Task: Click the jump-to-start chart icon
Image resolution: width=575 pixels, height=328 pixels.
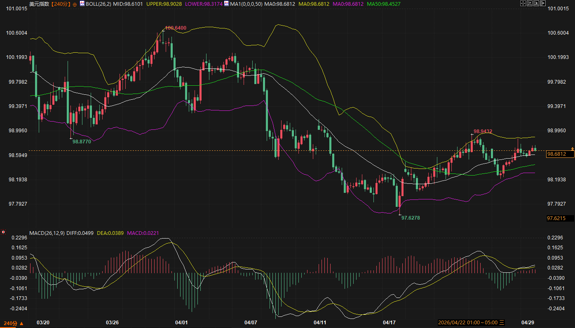Action: click(x=530, y=4)
